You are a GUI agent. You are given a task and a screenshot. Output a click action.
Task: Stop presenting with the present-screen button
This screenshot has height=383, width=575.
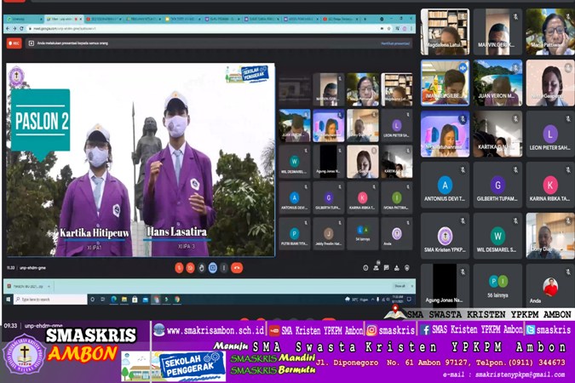click(x=213, y=268)
